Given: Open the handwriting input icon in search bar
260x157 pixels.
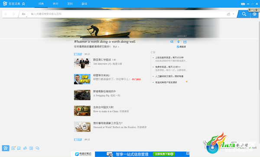Looking at the screenshot, I should click(x=228, y=14).
